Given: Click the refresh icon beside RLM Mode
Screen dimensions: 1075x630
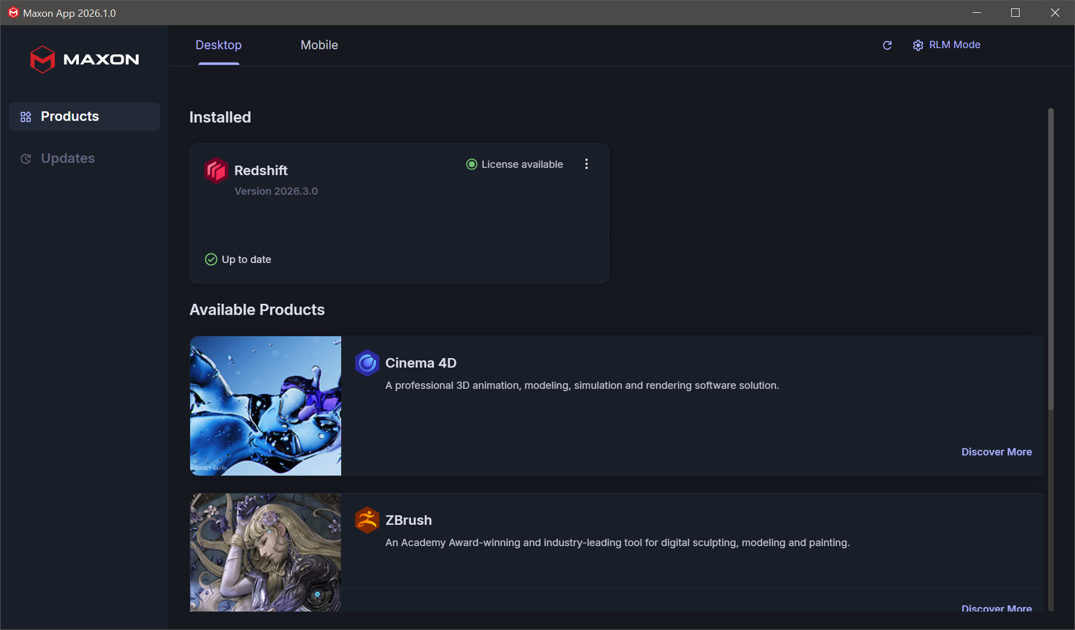Looking at the screenshot, I should [x=887, y=45].
